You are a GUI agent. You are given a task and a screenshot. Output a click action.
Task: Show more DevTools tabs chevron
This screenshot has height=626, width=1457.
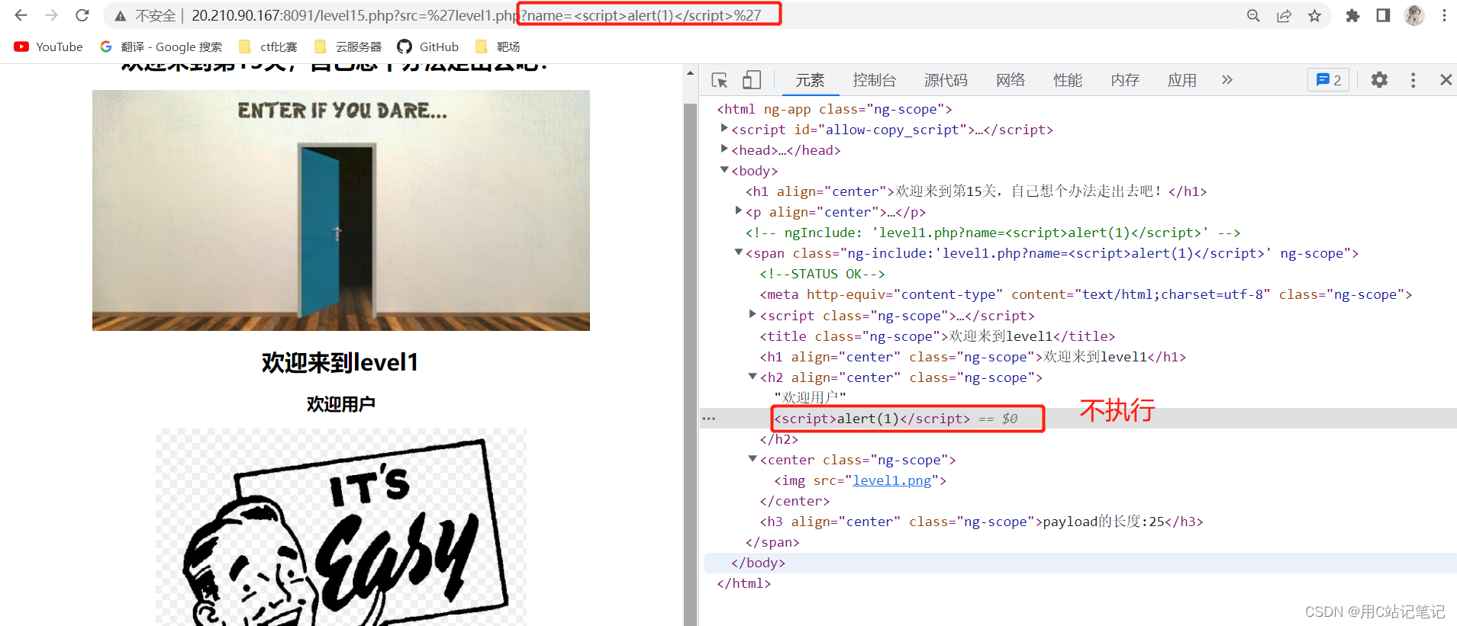1227,79
